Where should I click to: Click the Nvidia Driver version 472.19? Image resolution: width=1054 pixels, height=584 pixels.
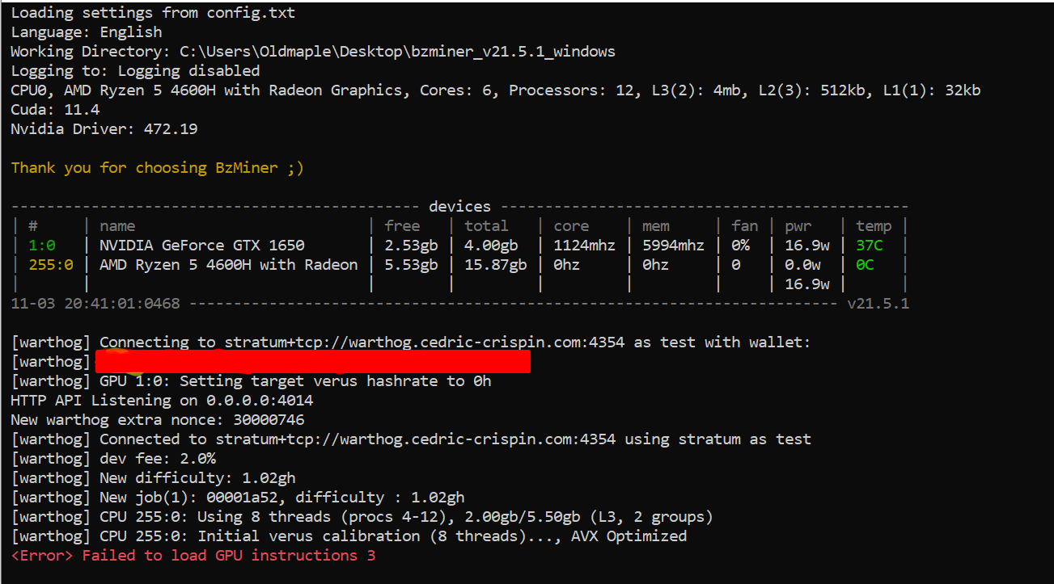(171, 129)
